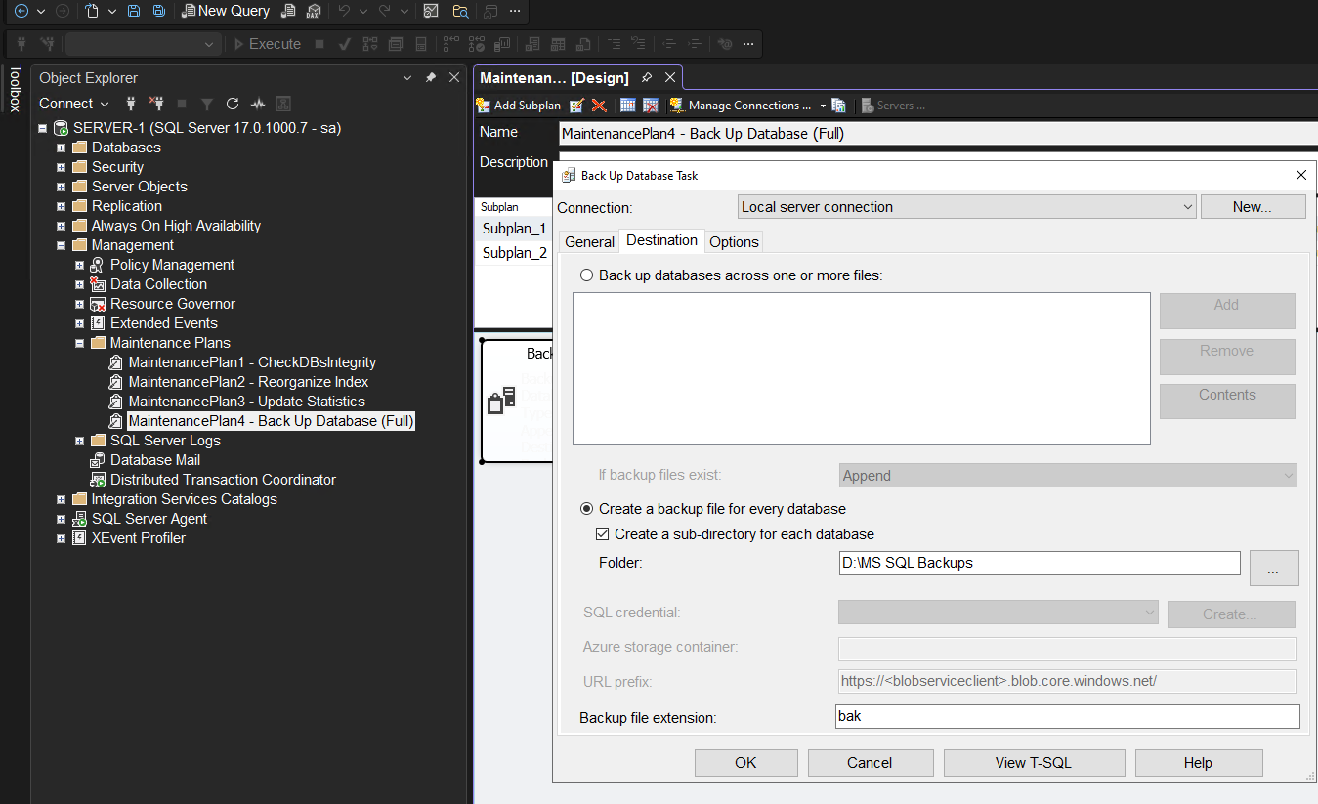Select 'Back up databases across one or more files'
The width and height of the screenshot is (1318, 804).
coord(586,275)
